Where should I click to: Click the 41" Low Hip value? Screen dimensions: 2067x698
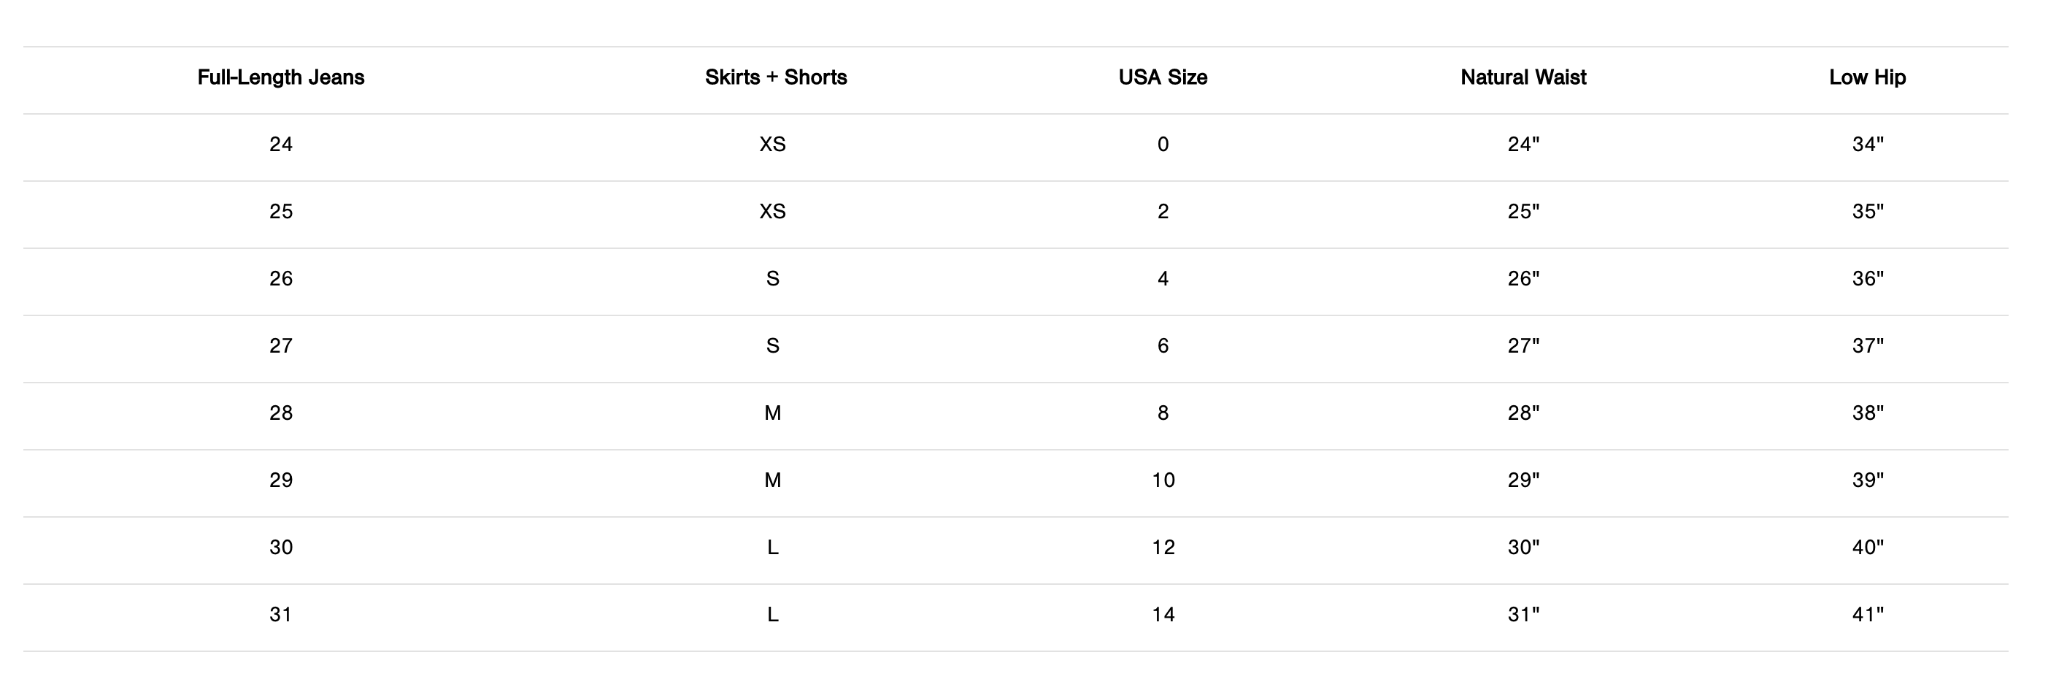(1867, 615)
